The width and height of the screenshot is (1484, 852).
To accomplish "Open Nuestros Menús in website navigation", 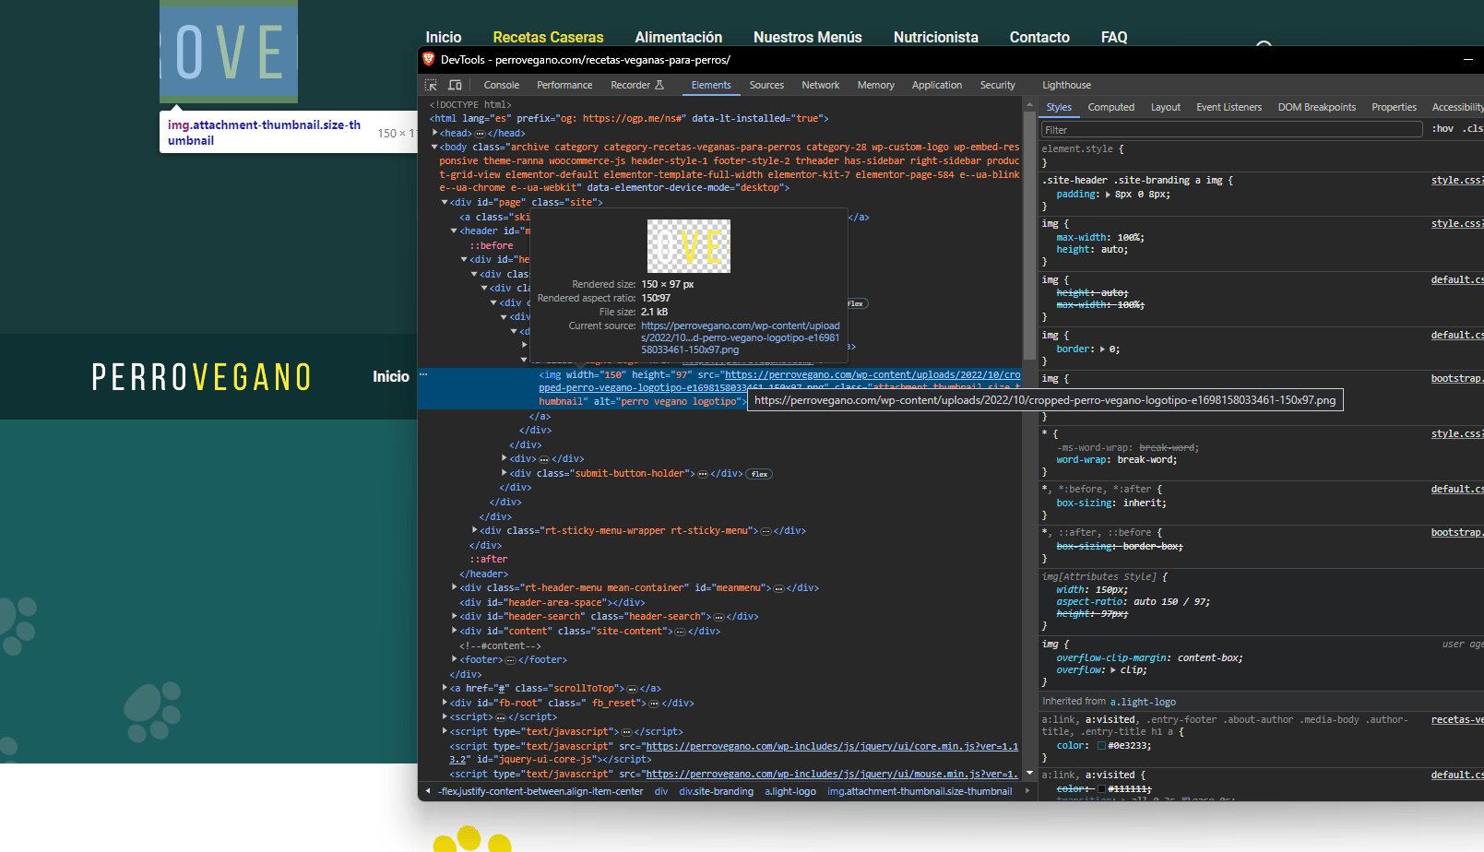I will click(x=807, y=37).
